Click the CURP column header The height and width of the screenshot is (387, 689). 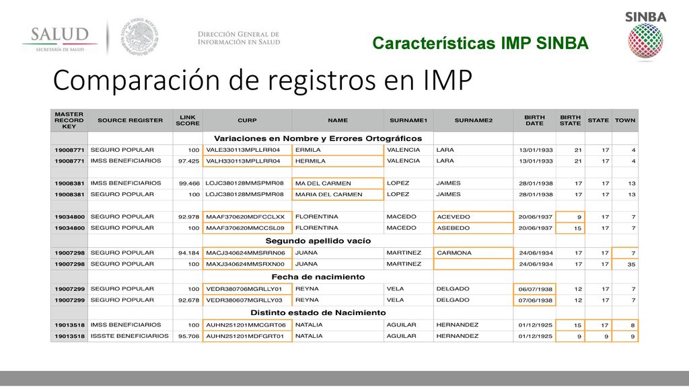click(247, 120)
